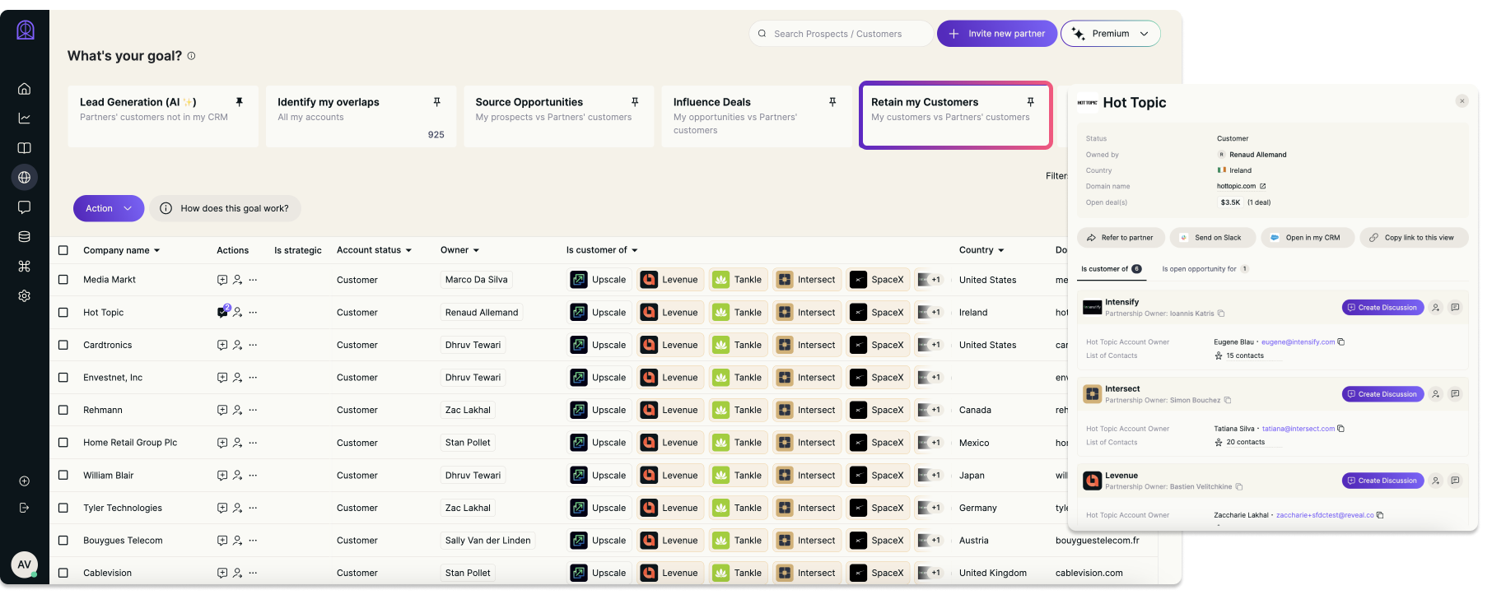This screenshot has height=604, width=1506.
Task: Pin the Lead Generation goal card
Action: tap(240, 102)
